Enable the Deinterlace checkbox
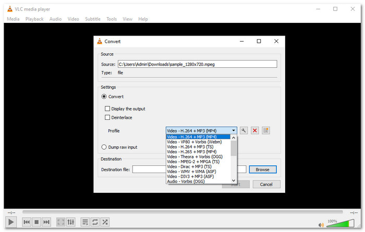 (x=107, y=117)
